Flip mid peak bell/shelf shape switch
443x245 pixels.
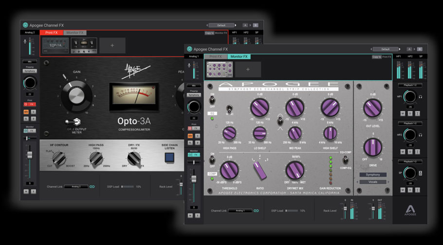(x=280, y=122)
